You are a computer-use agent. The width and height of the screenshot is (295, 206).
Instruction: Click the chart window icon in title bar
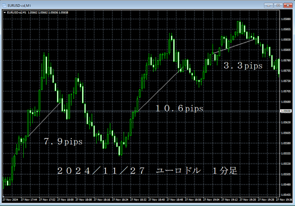coord(4,5)
